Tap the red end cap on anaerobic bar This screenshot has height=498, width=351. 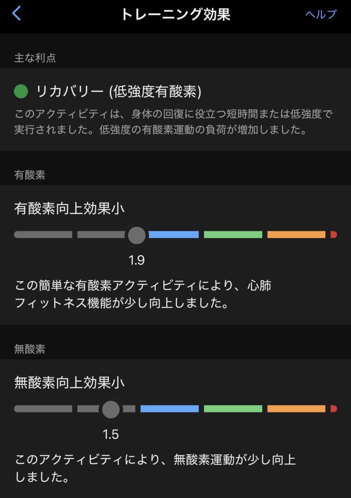pos(333,409)
